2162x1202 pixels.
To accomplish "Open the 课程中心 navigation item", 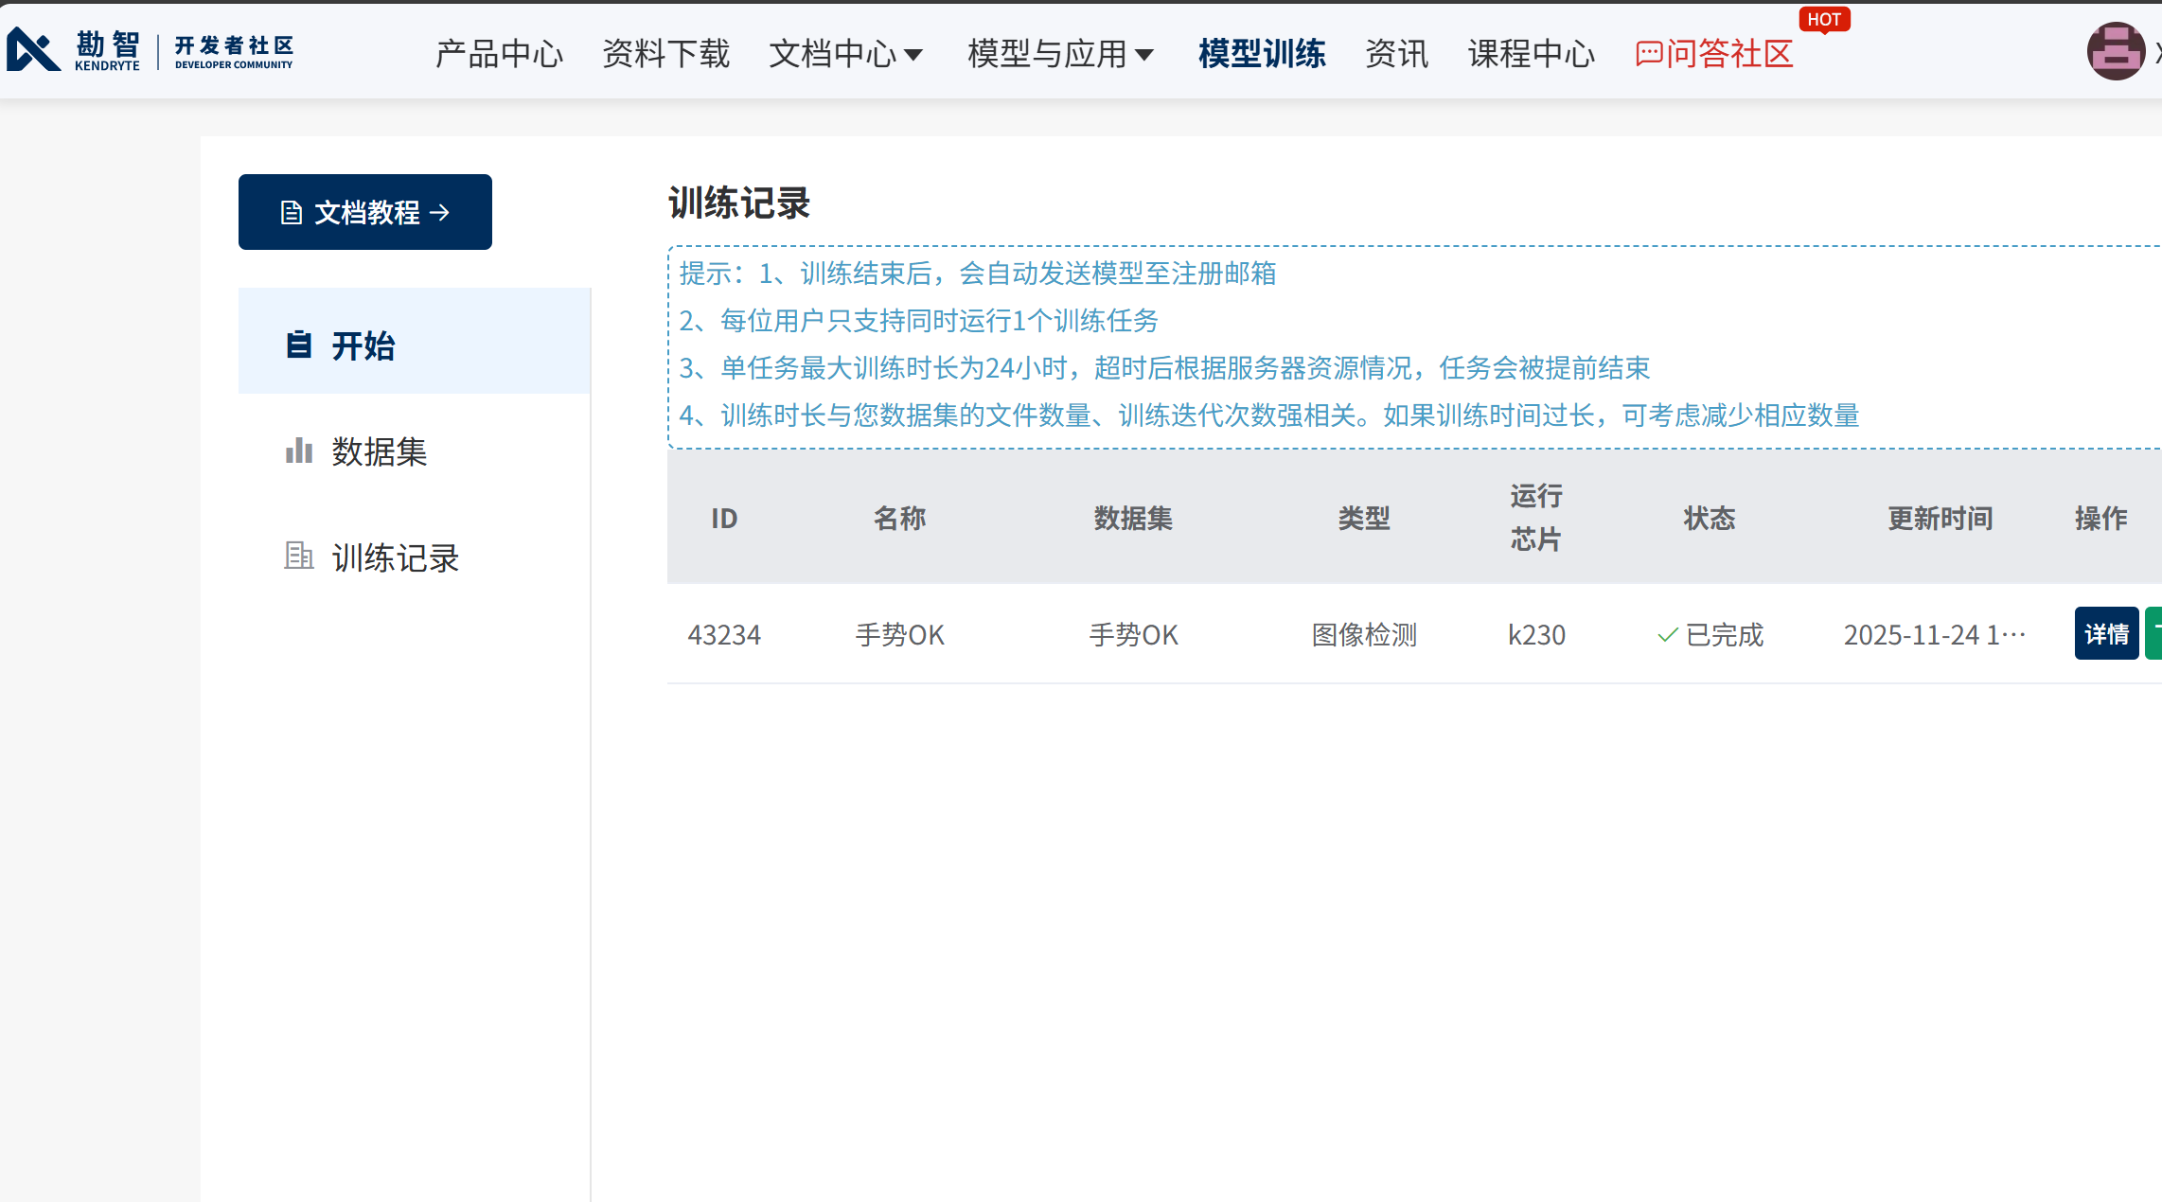I will (1531, 54).
